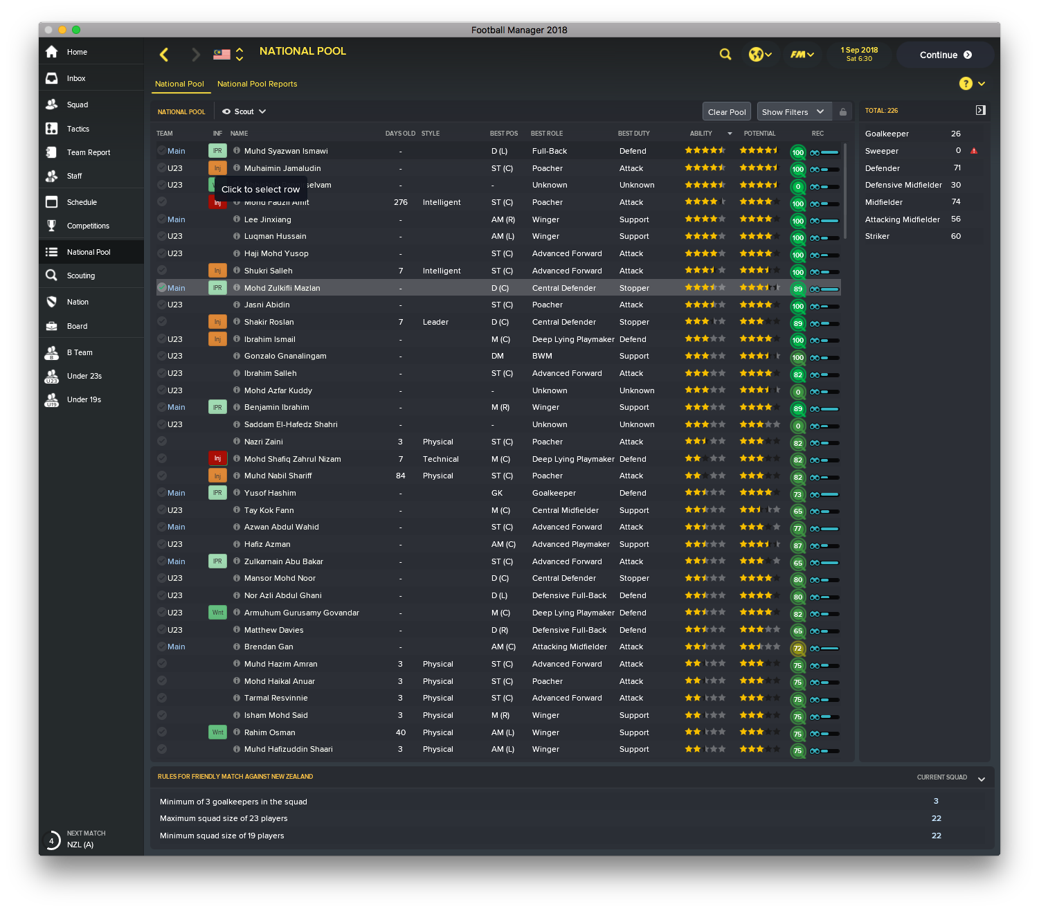The height and width of the screenshot is (911, 1039).
Task: Open the Under 23s icon
Action: (52, 376)
